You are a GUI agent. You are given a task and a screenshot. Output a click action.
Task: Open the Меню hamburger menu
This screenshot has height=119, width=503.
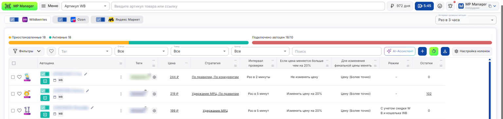50,6
